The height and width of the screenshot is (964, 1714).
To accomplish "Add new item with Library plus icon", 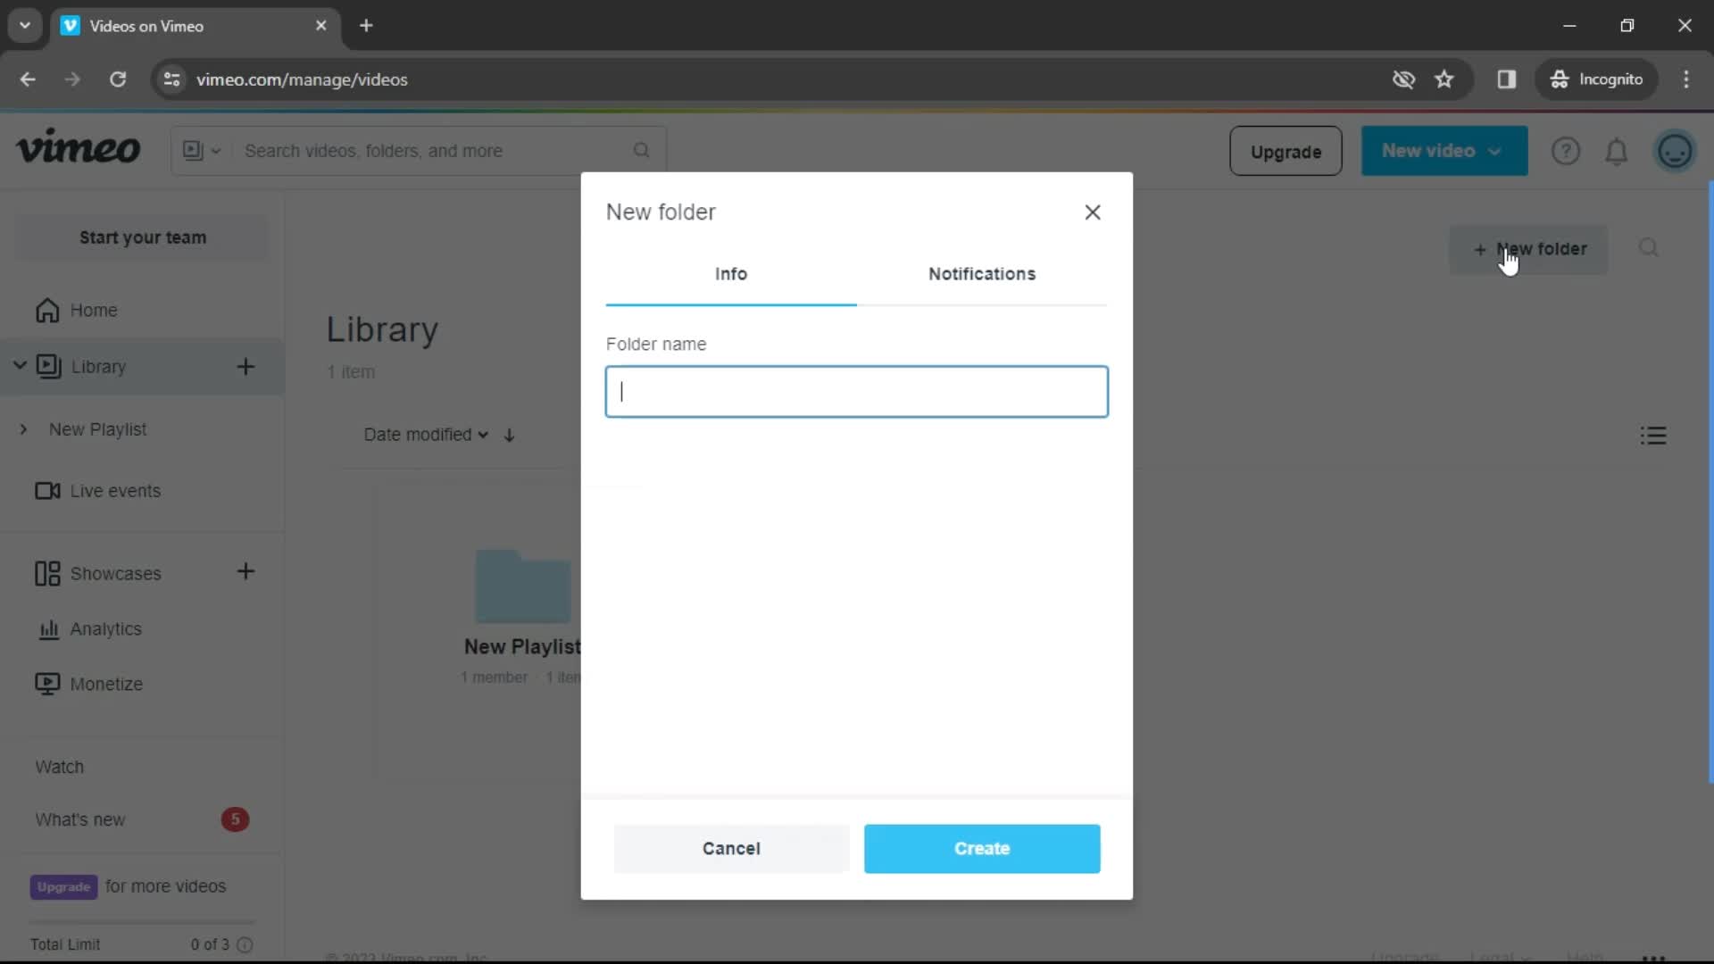I will click(x=245, y=367).
